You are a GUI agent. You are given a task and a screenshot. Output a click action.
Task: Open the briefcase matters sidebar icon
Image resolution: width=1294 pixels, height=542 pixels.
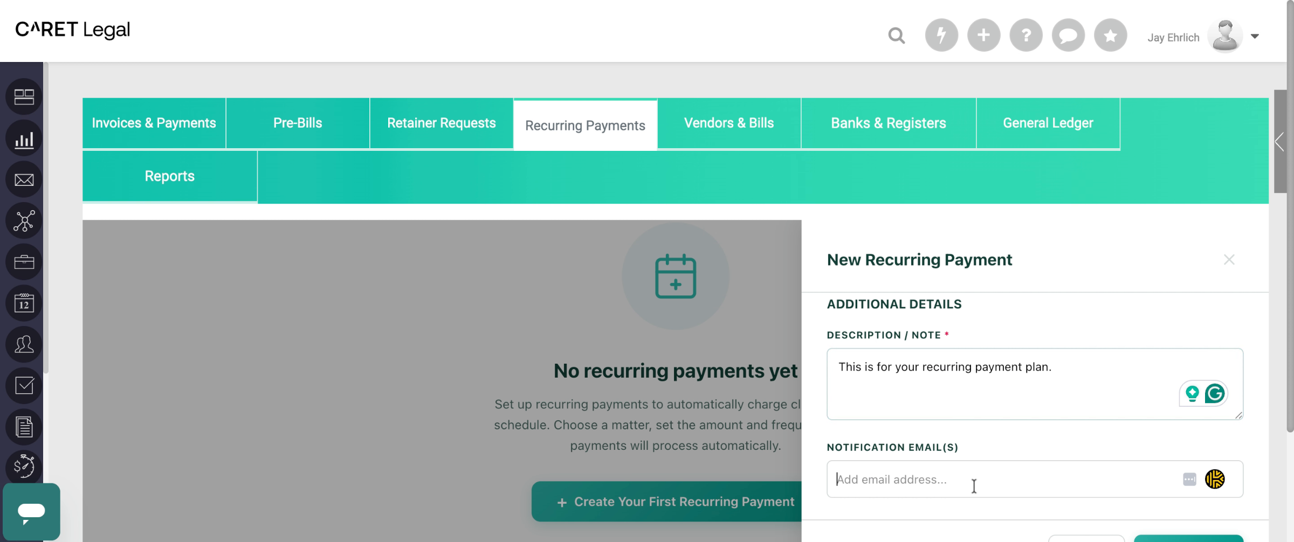click(24, 262)
